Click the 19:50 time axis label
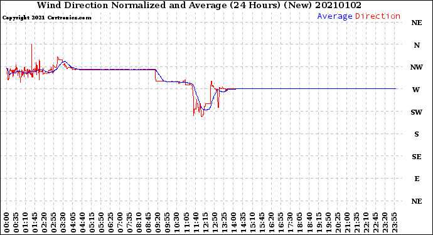The width and height of the screenshot is (433, 235). [328, 222]
